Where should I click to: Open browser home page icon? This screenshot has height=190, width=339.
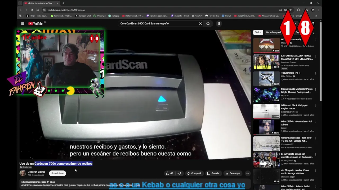38,10
